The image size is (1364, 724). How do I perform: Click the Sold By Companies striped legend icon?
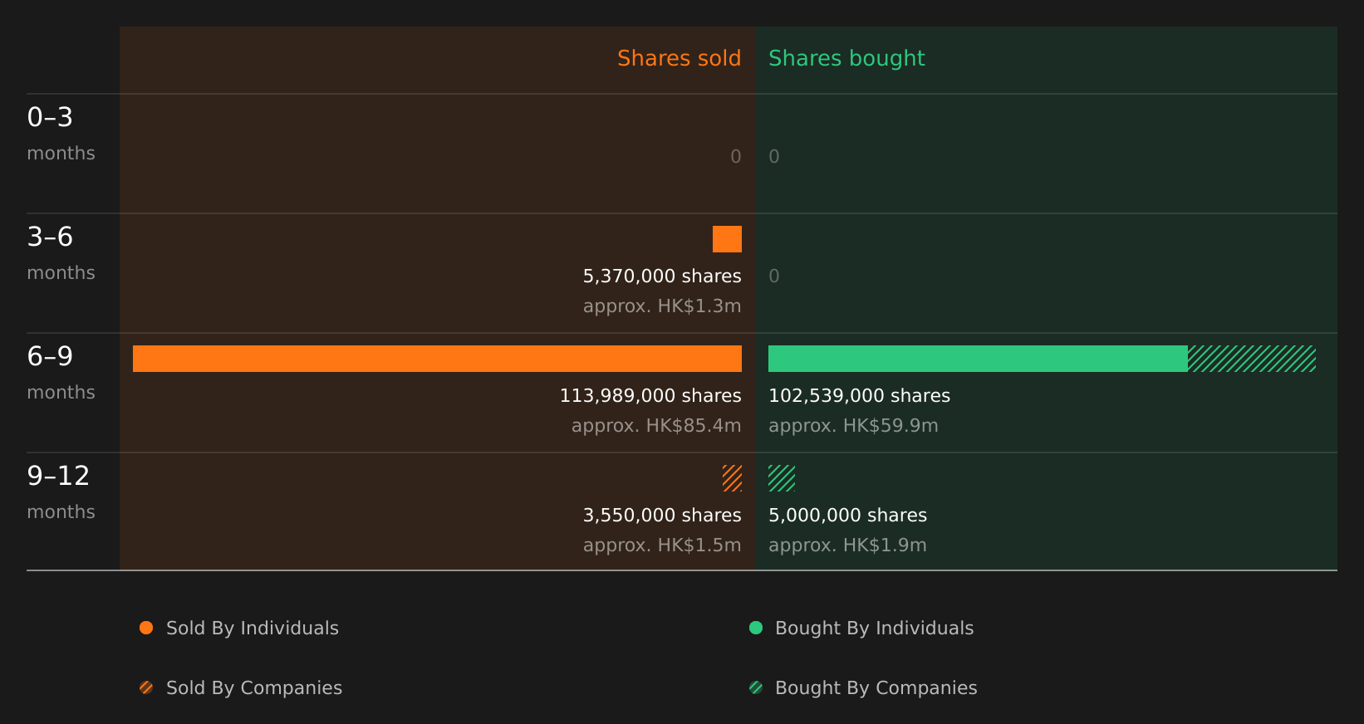(146, 687)
